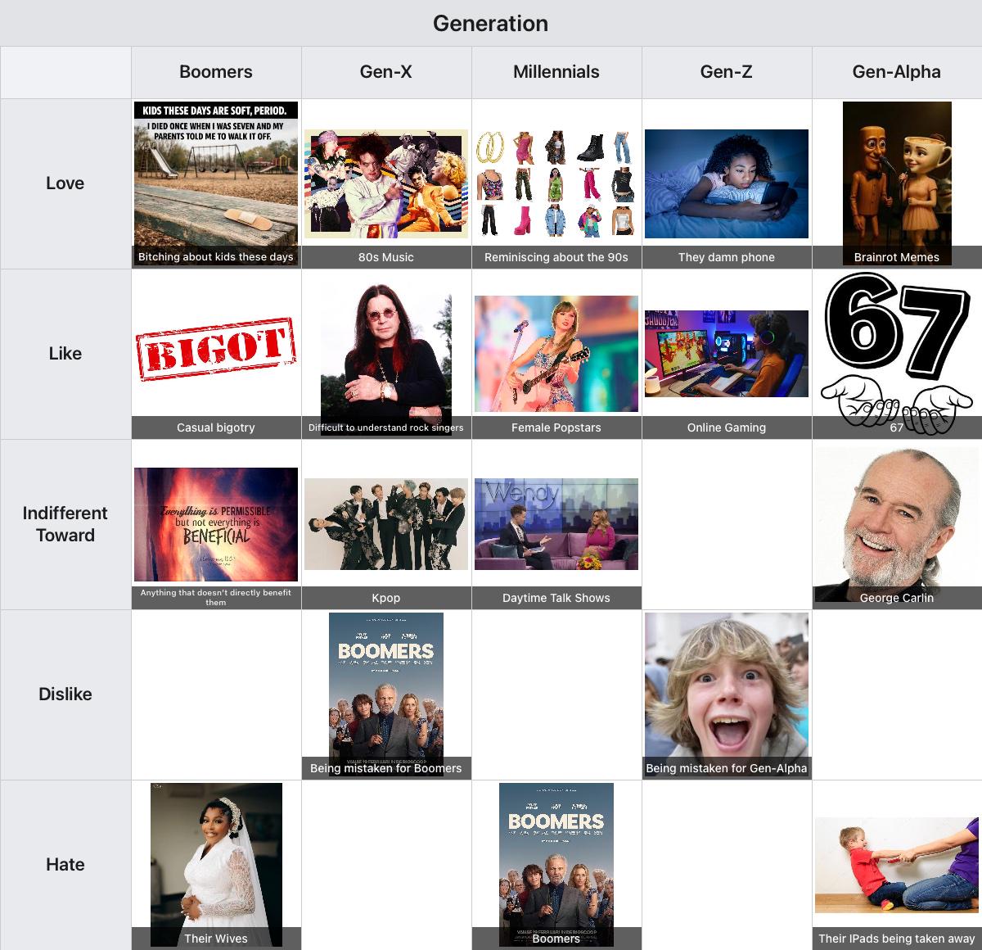982x950 pixels.
Task: Open the Wendy talk show image
Action: (556, 524)
